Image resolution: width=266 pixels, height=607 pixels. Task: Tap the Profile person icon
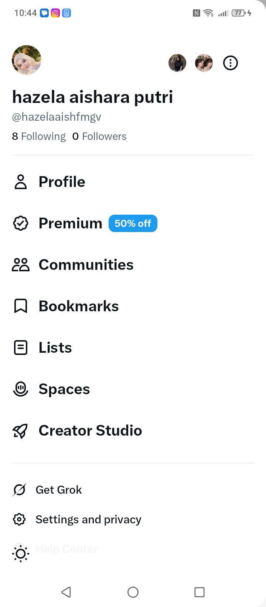pyautogui.click(x=21, y=182)
